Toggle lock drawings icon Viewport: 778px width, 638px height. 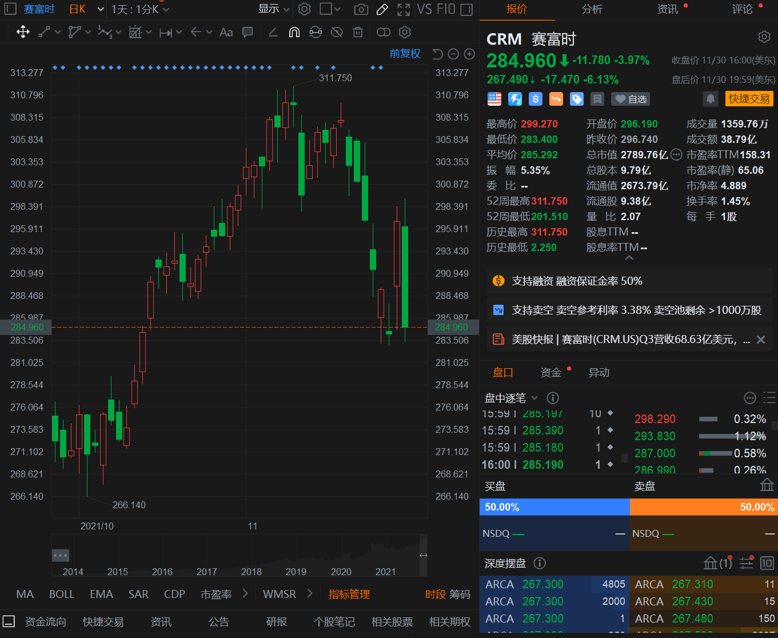point(316,32)
